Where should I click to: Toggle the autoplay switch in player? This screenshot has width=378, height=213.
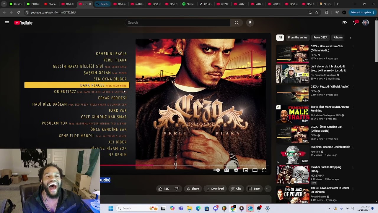click(x=217, y=170)
